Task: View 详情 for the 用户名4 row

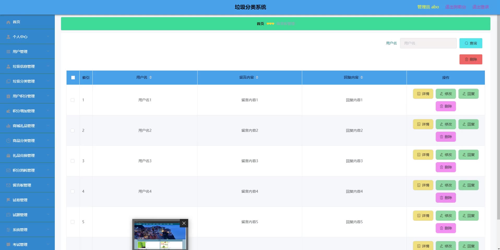Action: point(423,185)
